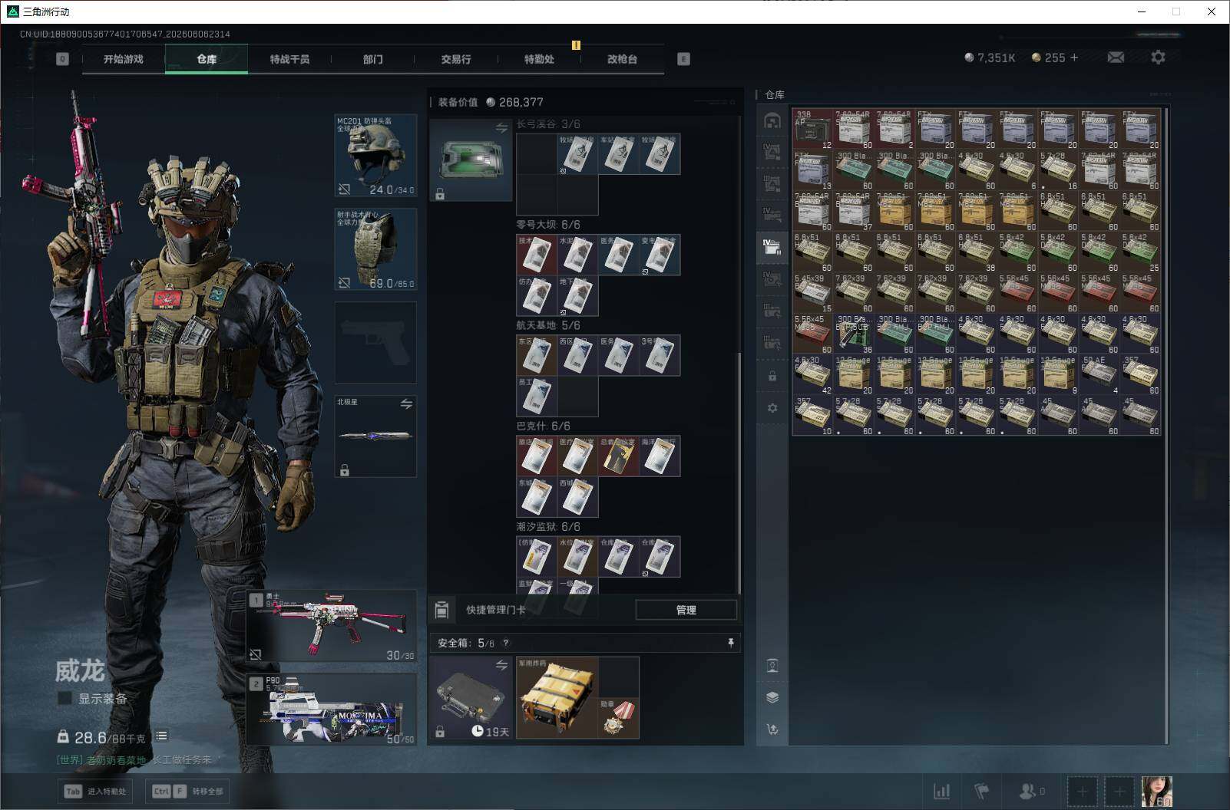Swap the key card case with the arrows icon

pos(501,128)
